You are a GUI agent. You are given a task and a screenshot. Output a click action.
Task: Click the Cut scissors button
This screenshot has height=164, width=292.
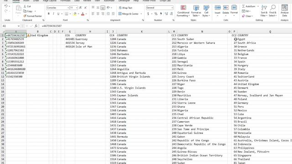point(27,6)
